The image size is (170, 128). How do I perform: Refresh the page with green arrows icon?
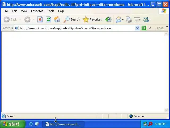coord(48,19)
